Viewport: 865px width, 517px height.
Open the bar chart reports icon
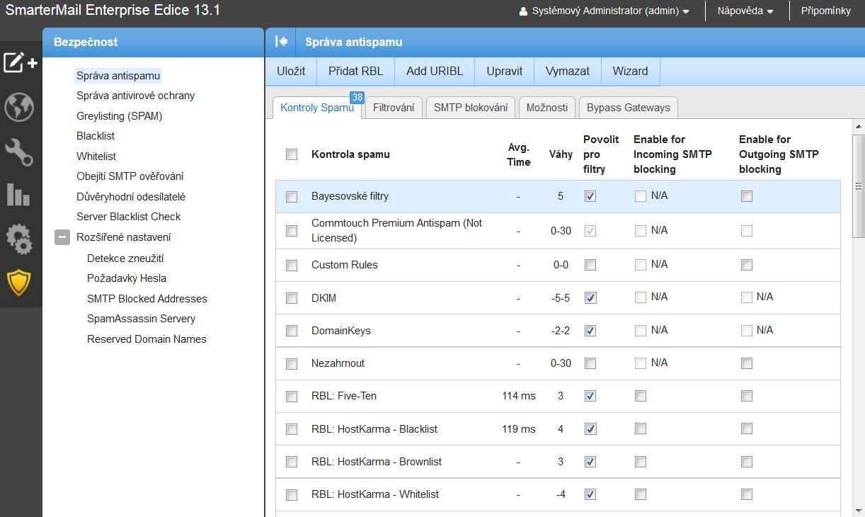[x=18, y=194]
